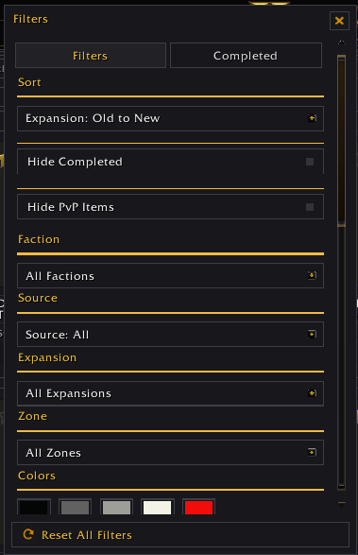The height and width of the screenshot is (555, 358).
Task: Click the arrow icon beside All Expansions
Action: (x=312, y=393)
